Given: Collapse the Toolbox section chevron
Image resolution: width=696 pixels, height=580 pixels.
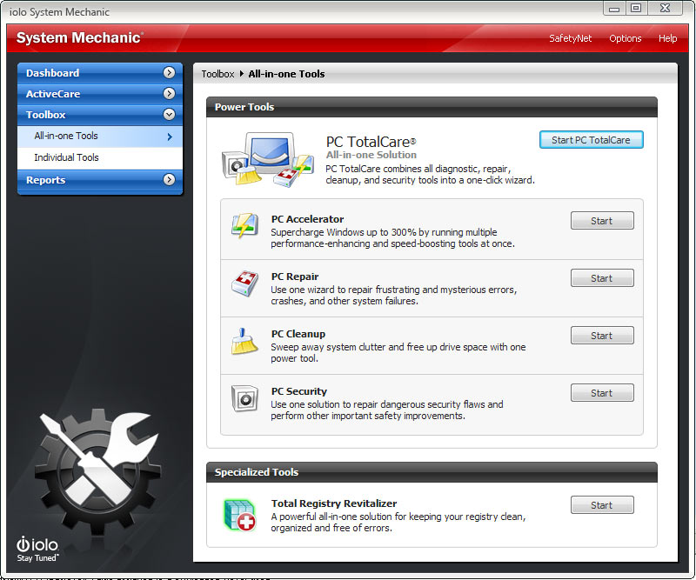Looking at the screenshot, I should click(169, 115).
